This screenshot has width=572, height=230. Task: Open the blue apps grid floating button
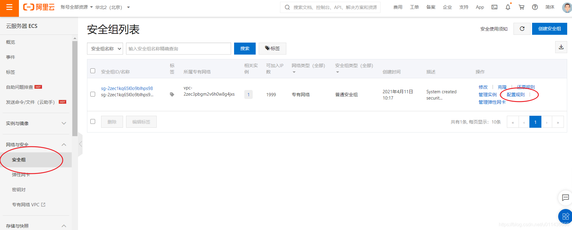point(565,216)
